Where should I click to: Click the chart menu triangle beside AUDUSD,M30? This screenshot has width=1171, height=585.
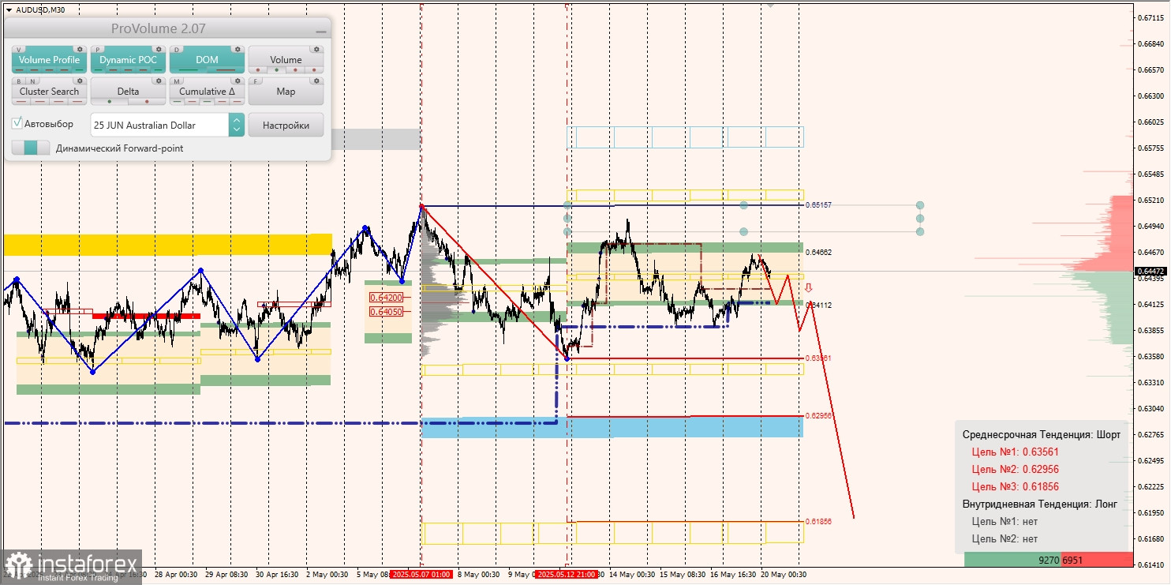pyautogui.click(x=9, y=9)
